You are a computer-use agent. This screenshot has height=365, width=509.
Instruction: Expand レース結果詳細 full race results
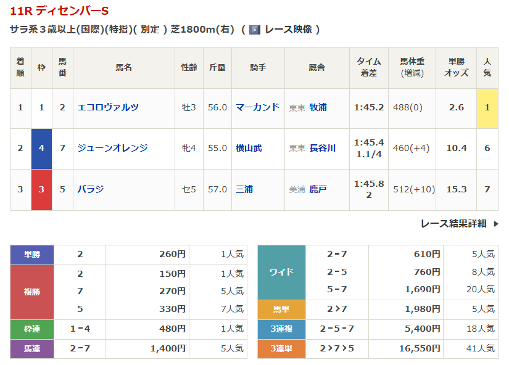(x=453, y=224)
